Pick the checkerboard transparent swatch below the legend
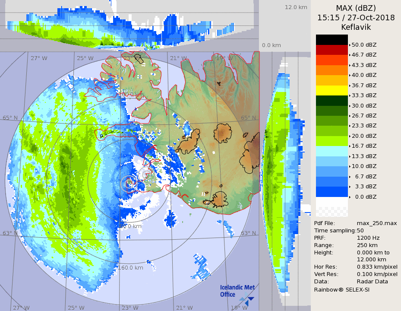 click(332, 212)
